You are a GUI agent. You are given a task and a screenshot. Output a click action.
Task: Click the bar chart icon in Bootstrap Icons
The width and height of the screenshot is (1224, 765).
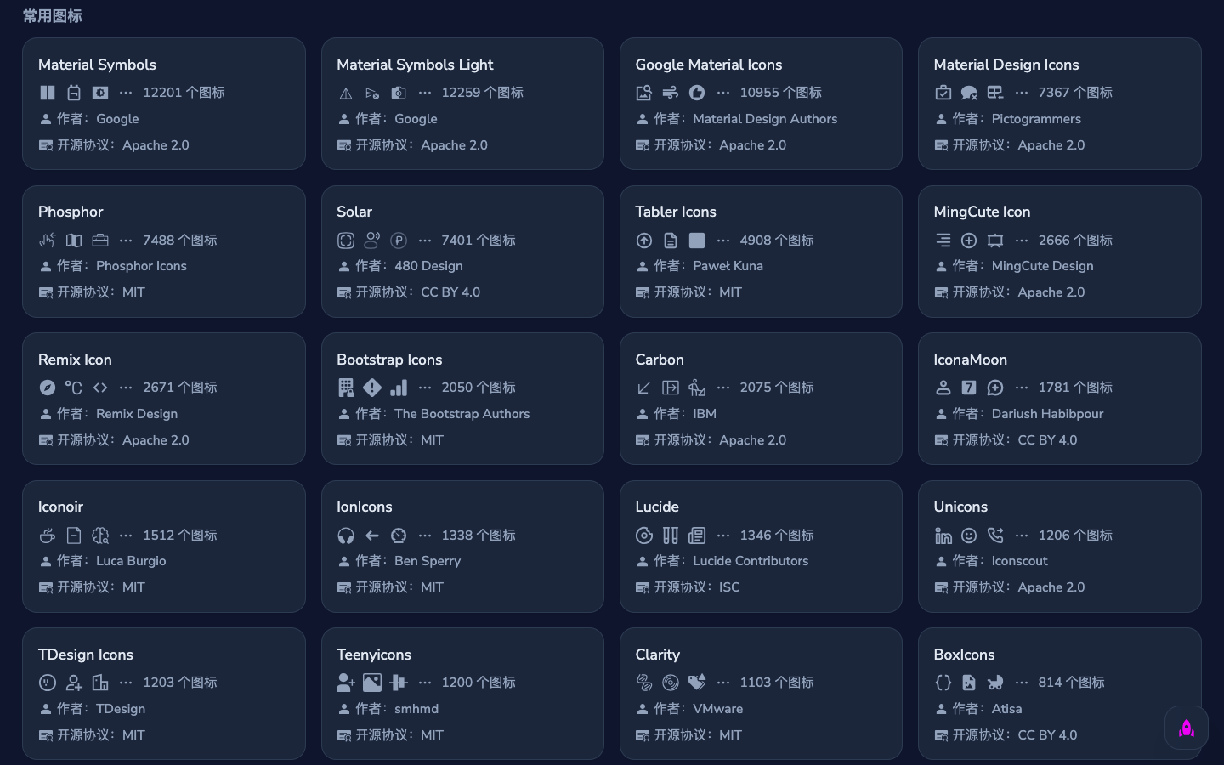(399, 388)
